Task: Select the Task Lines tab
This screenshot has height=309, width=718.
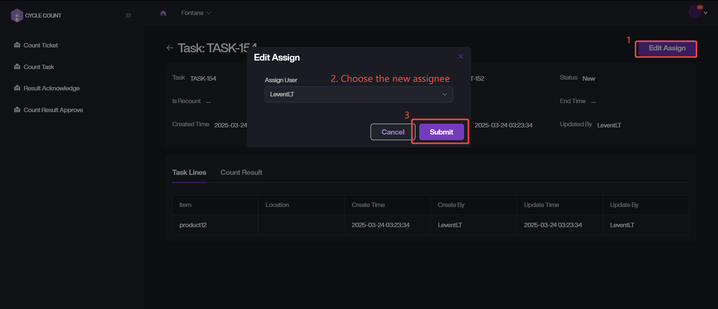Action: pos(189,173)
